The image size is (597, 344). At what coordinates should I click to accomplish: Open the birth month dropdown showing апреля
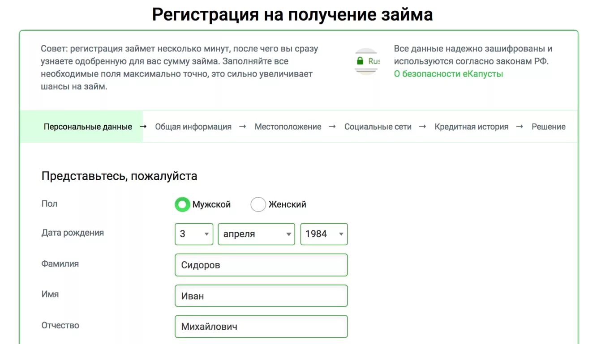coord(256,234)
